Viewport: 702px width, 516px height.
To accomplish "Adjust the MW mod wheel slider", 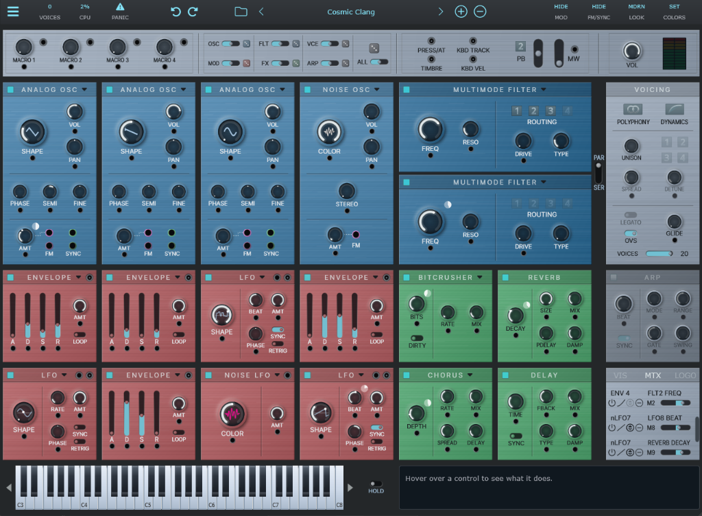I will (559, 54).
